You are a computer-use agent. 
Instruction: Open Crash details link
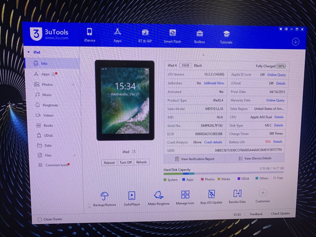213,142
